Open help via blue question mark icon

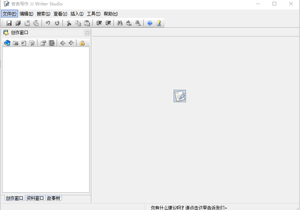[x=150, y=23]
